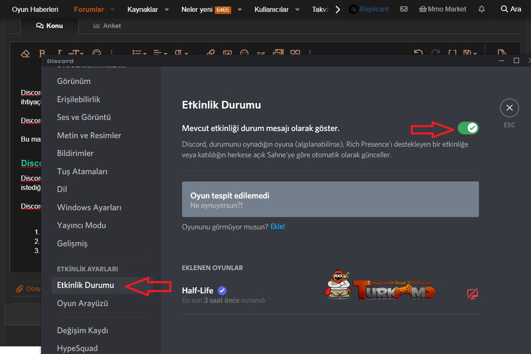The width and height of the screenshot is (531, 354).
Task: Open Değişim Kaydı in Discord sidebar
Action: (83, 330)
